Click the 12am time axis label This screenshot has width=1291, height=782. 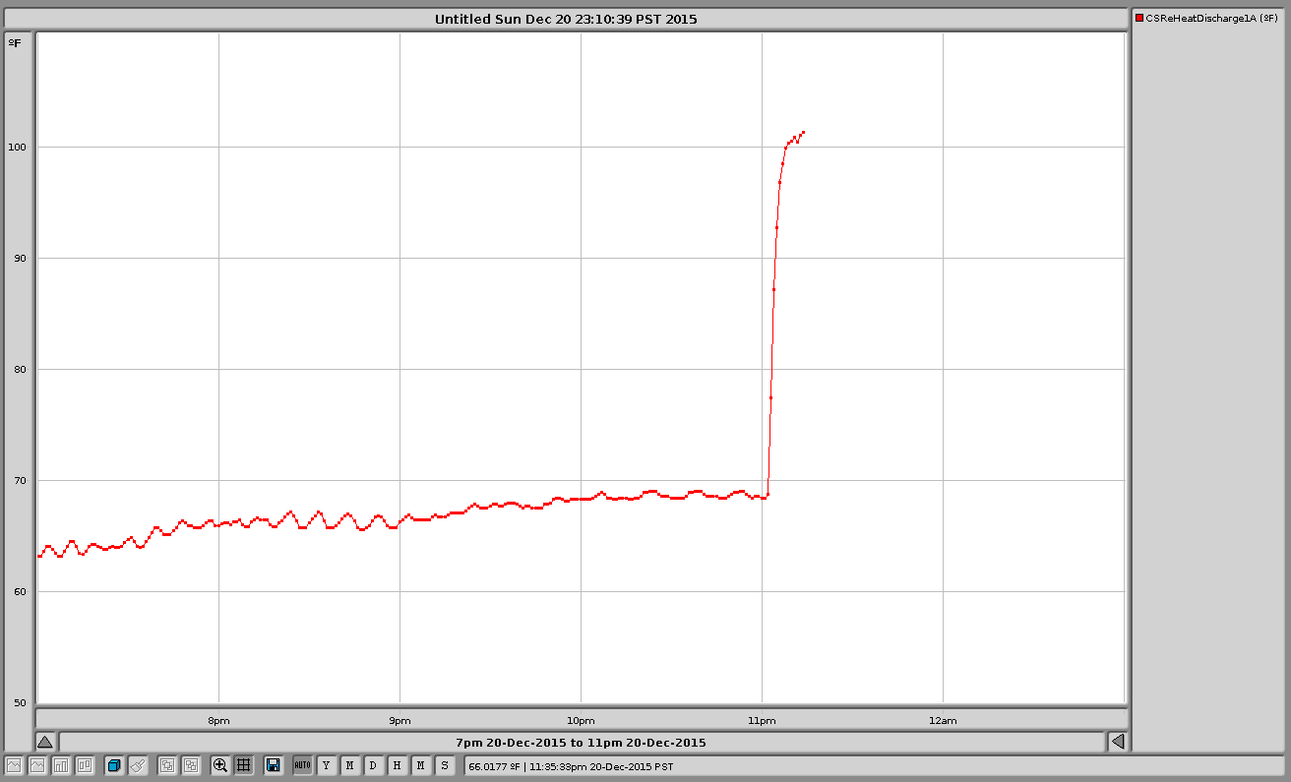943,720
